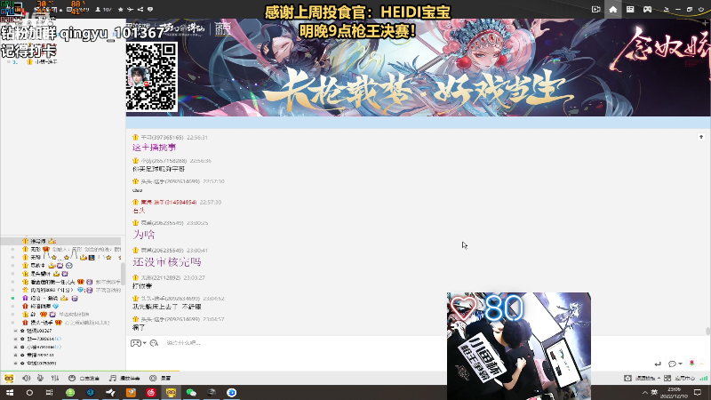Open the game controller icon in the title bar
Screen dimensions: 711x400
click(x=647, y=9)
